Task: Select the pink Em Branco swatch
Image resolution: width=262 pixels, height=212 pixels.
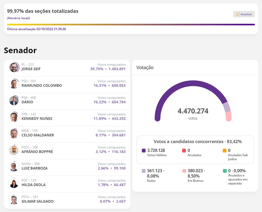Action: point(184,171)
